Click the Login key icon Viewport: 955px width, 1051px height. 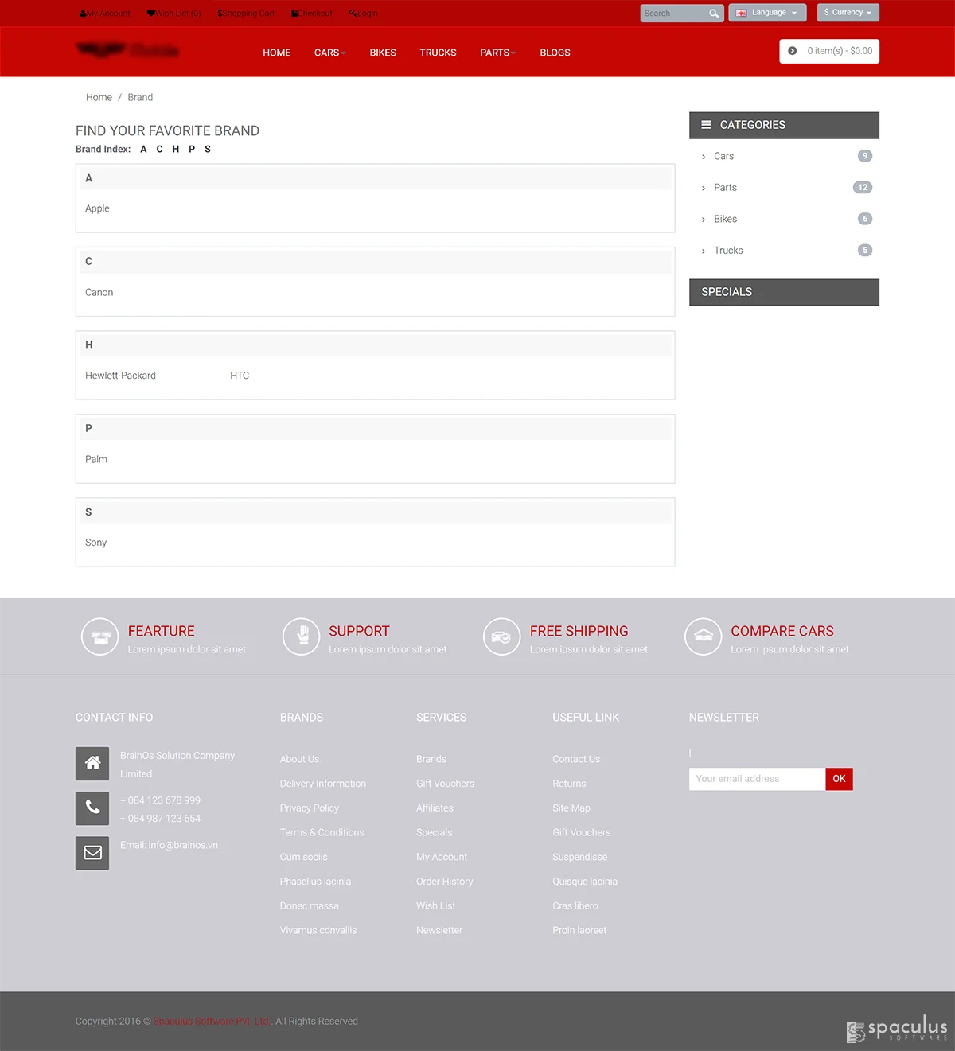[x=353, y=14]
